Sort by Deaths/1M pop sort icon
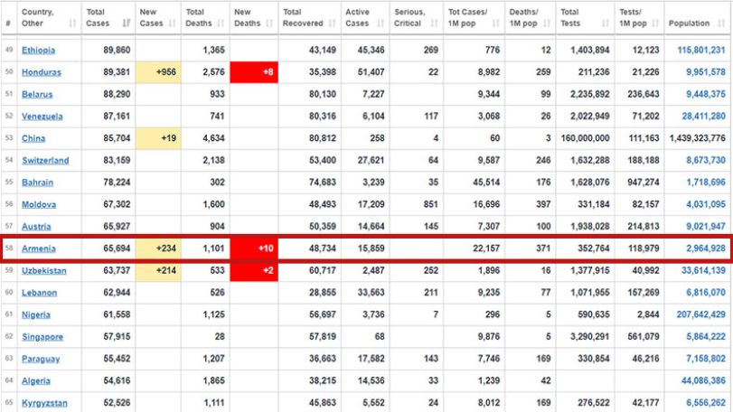Viewport: 733px width, 412px height. pos(547,23)
